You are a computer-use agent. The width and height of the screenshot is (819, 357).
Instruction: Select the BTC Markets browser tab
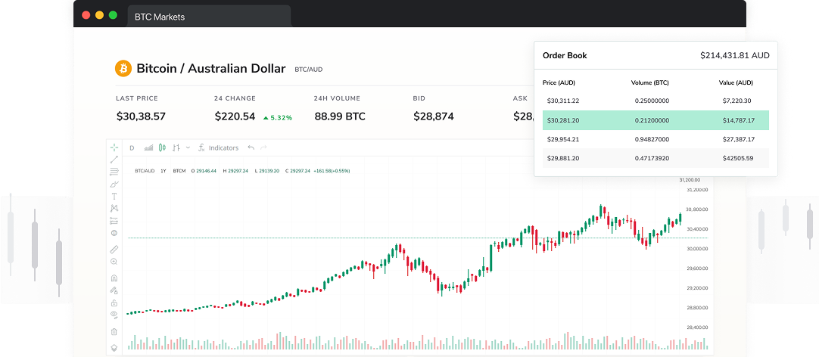click(x=209, y=16)
